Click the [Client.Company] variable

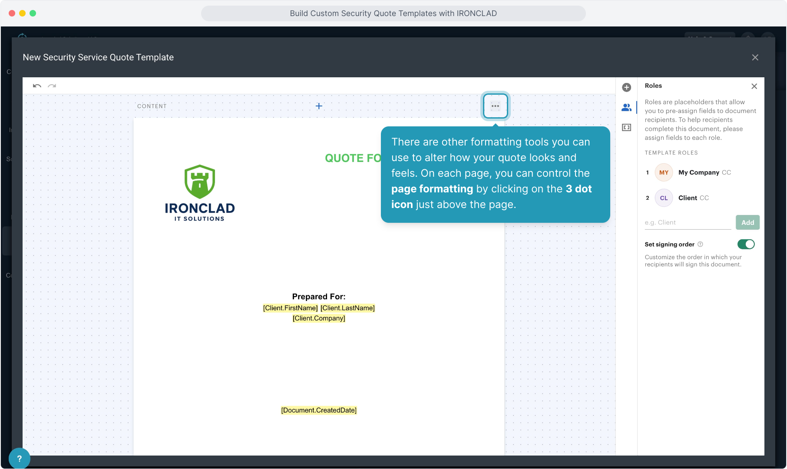319,318
